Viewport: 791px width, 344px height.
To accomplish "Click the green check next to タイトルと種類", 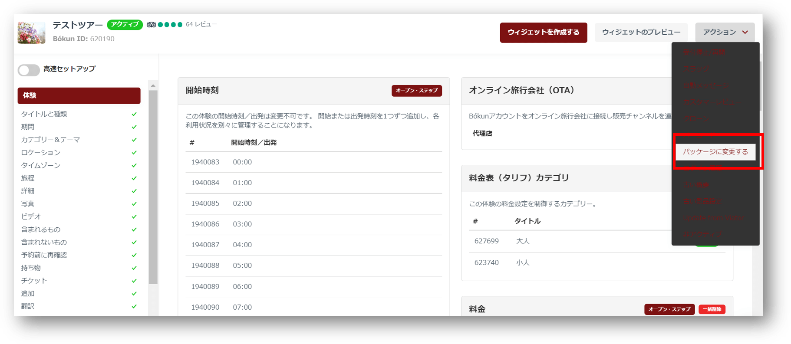I will [134, 114].
